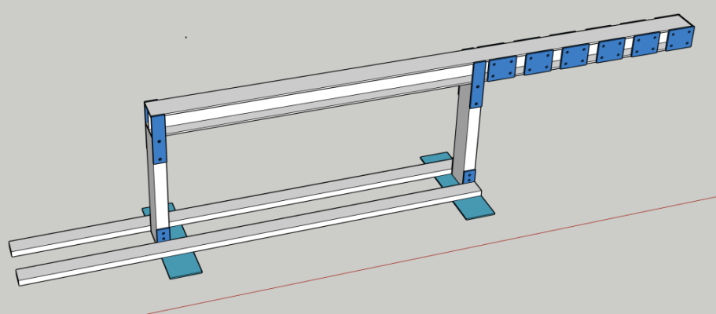Image resolution: width=716 pixels, height=314 pixels.
Task: Click small blue bracket at base of left post
Action: tap(163, 235)
